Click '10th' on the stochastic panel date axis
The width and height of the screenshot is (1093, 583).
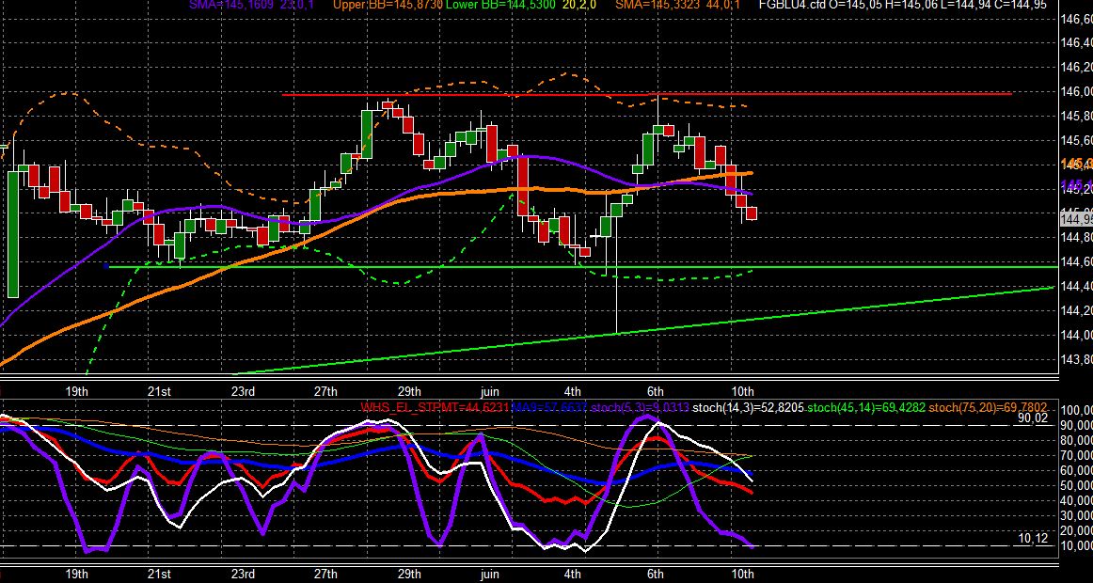coord(741,574)
